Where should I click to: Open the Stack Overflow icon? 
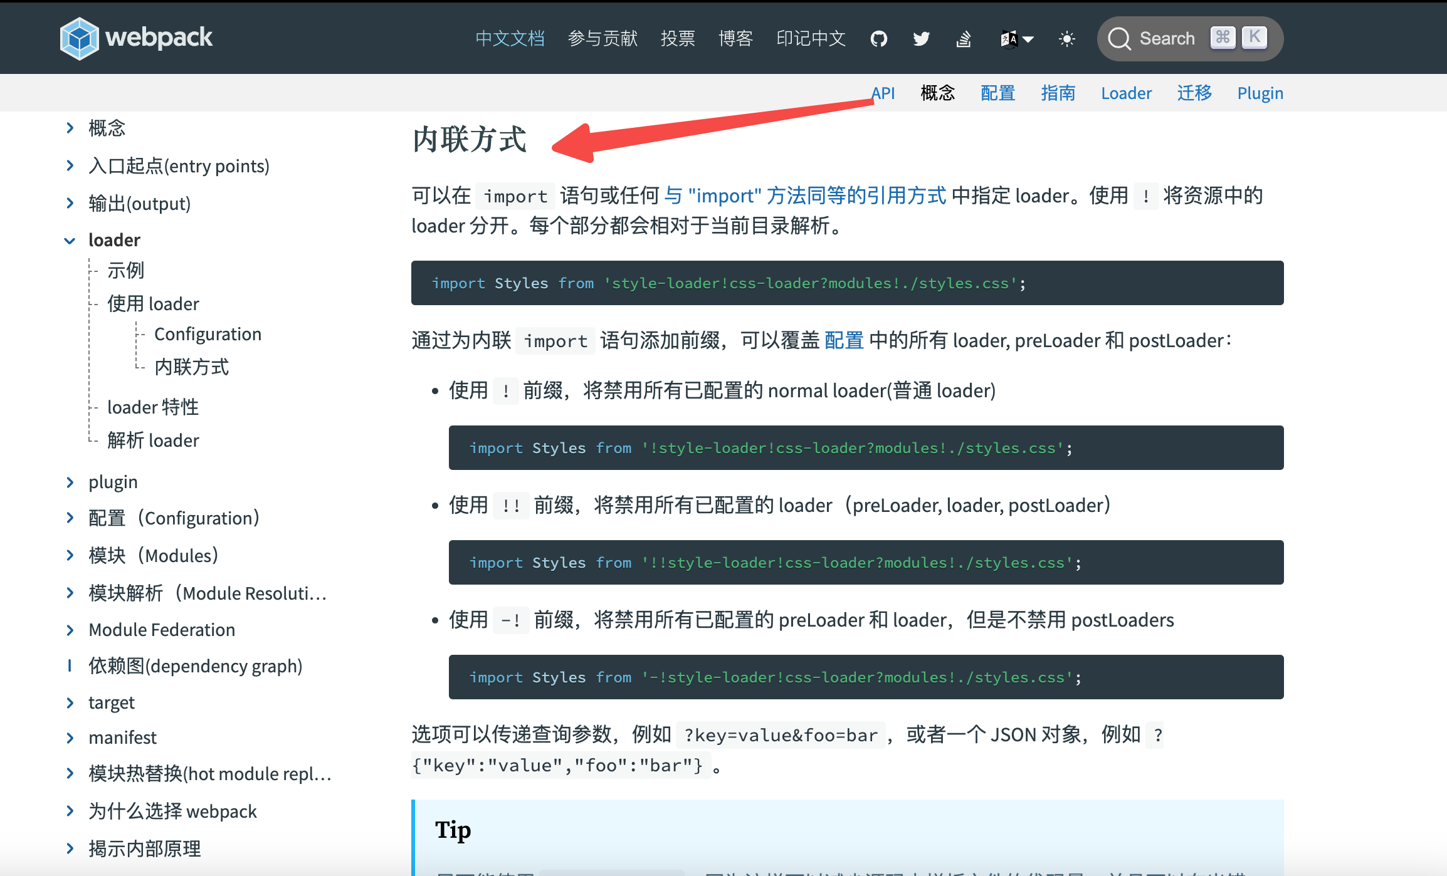pos(964,39)
